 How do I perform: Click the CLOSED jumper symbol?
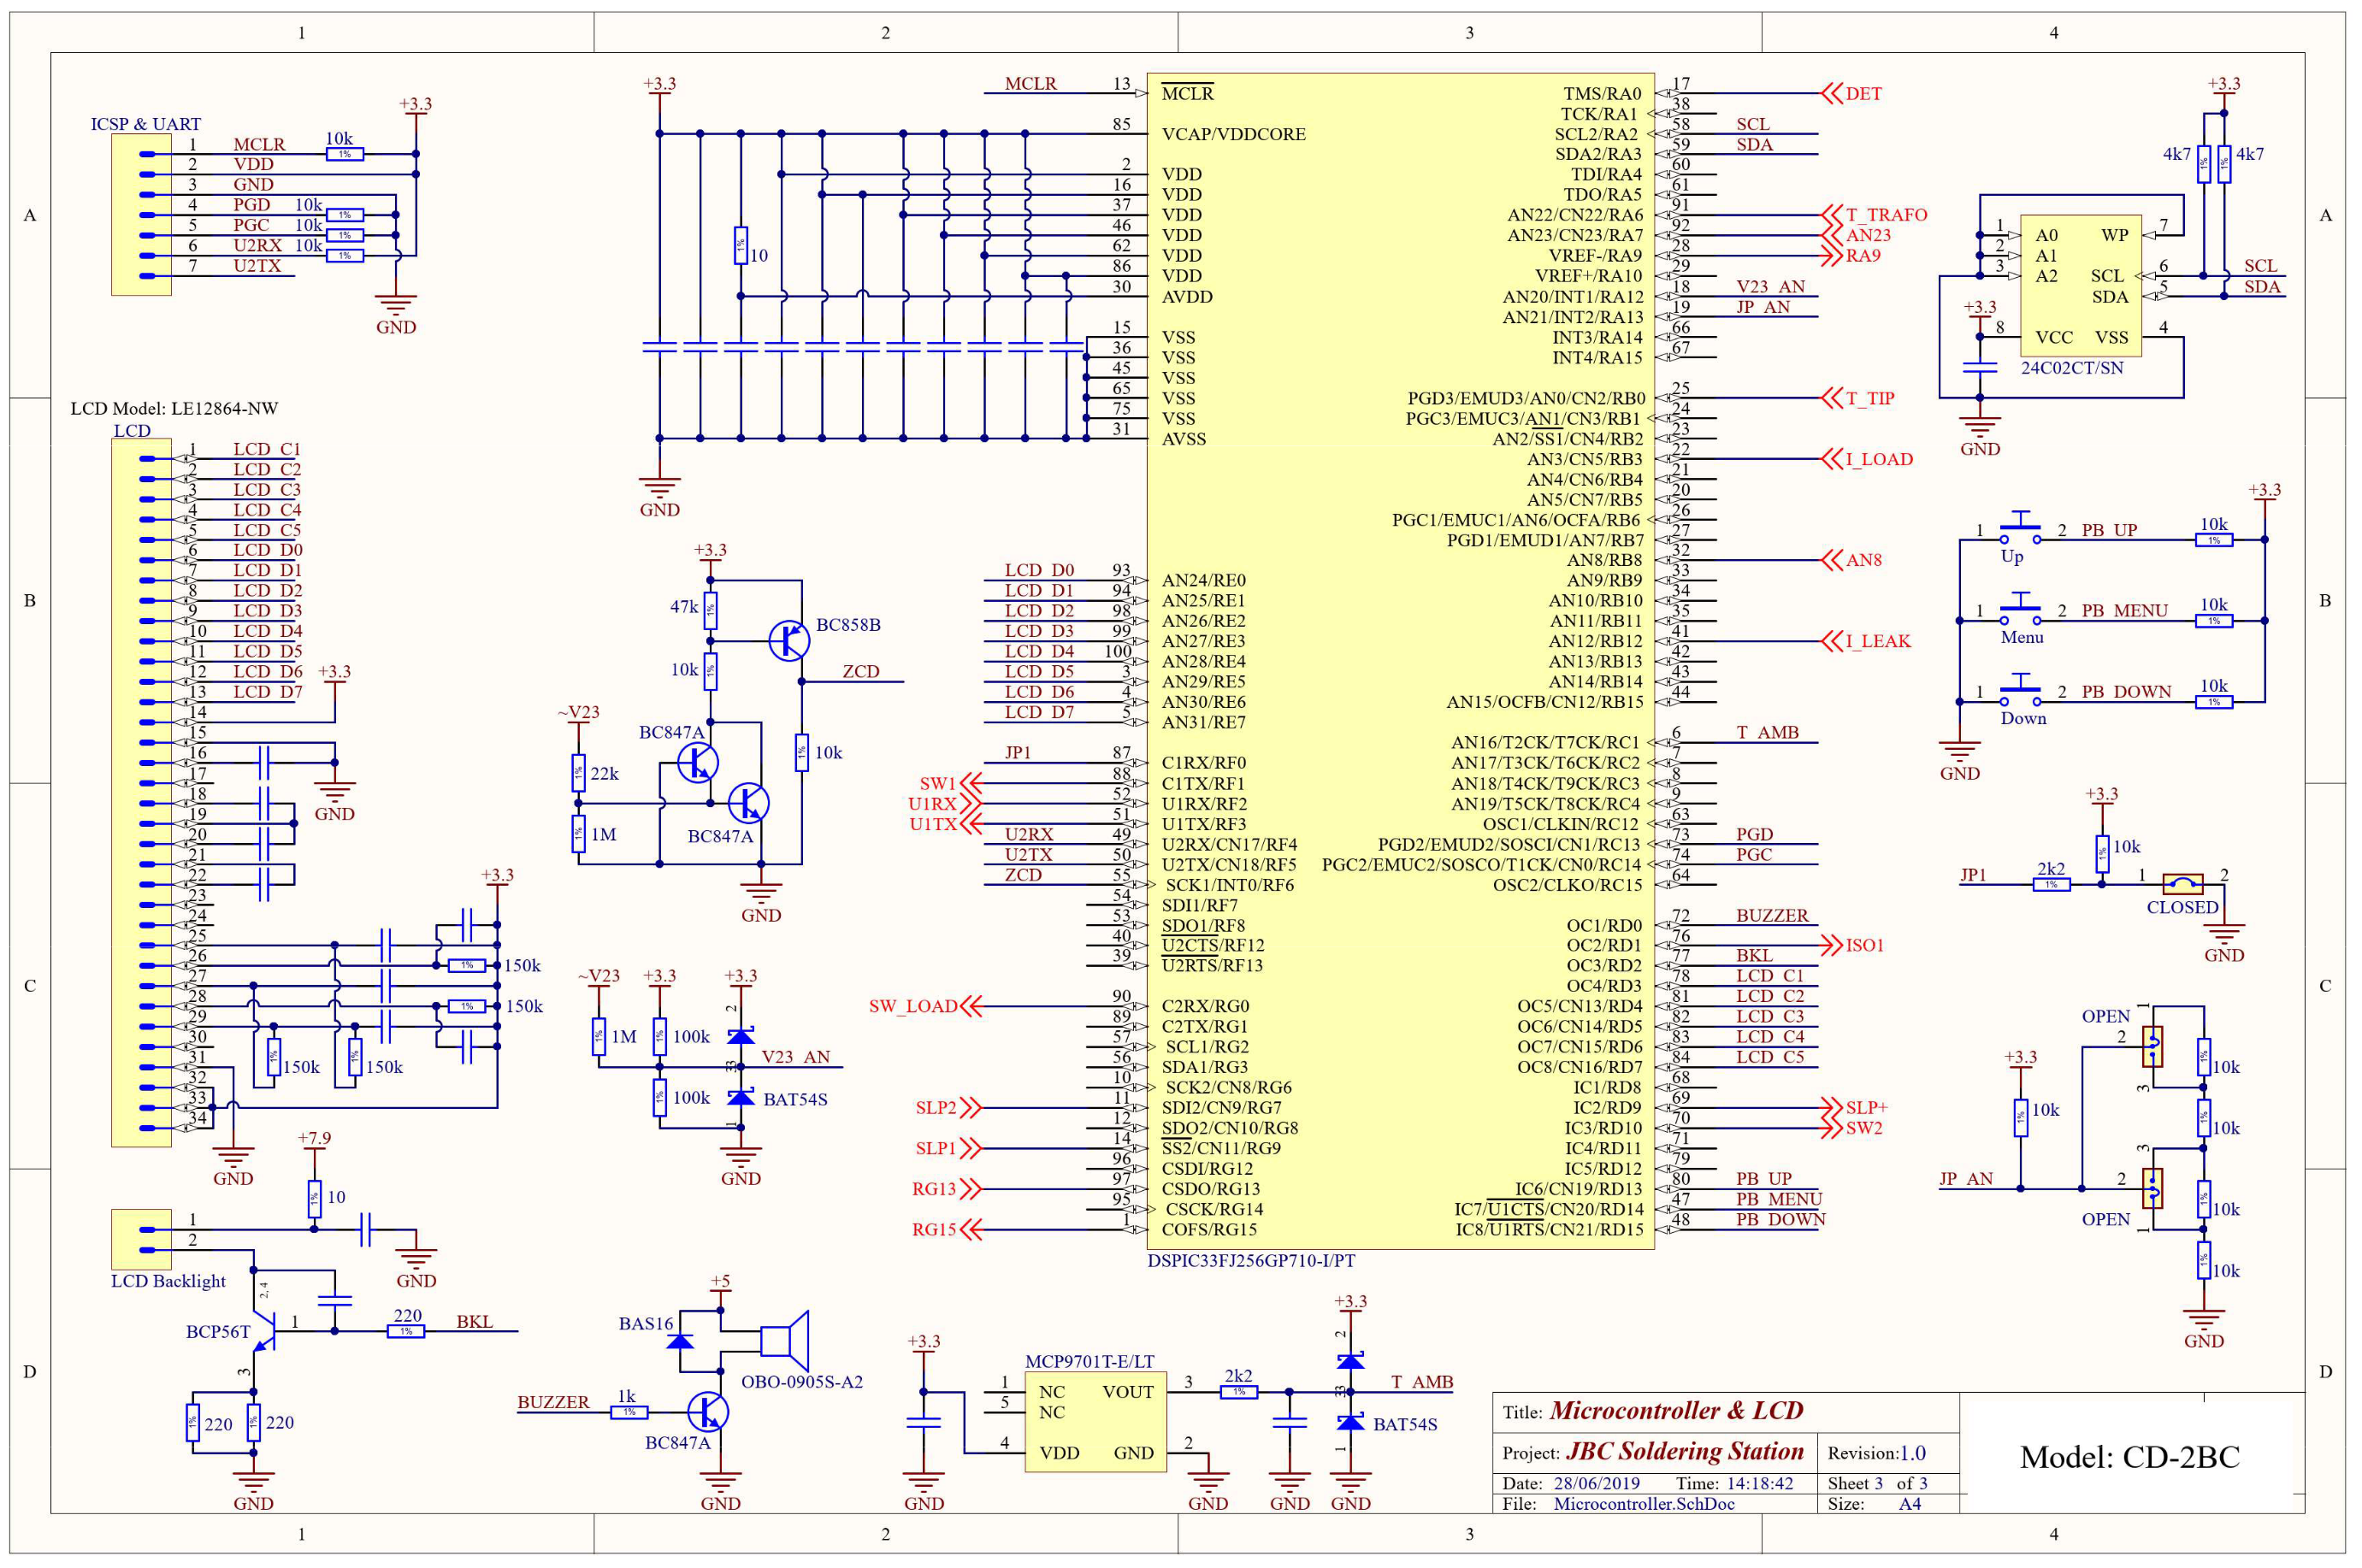click(2182, 884)
